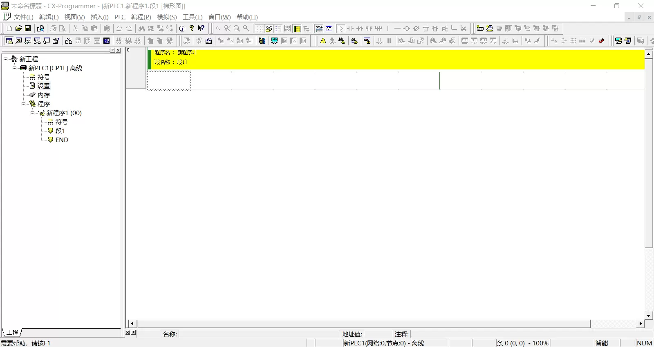Collapse the 程序 tree node
Viewport: 654px width, 347px height.
point(24,104)
